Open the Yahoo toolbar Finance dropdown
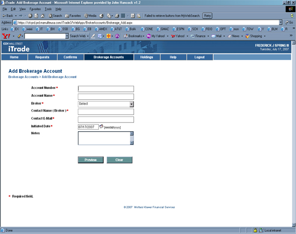 [x=198, y=36]
